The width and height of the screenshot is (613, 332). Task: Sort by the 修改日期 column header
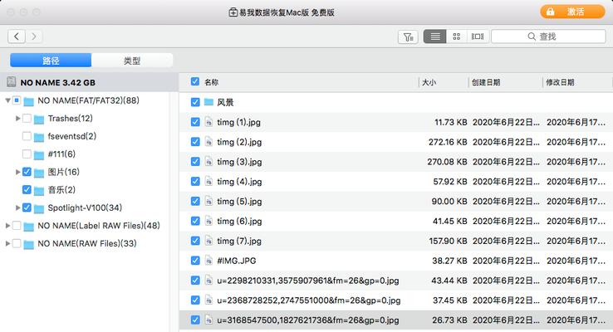560,82
